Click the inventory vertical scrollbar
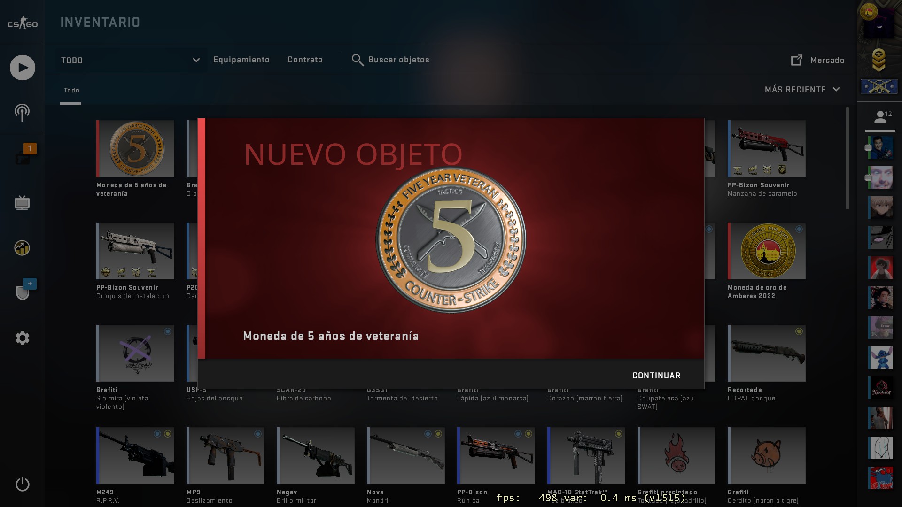Screen dimensions: 902x507 pos(848,158)
